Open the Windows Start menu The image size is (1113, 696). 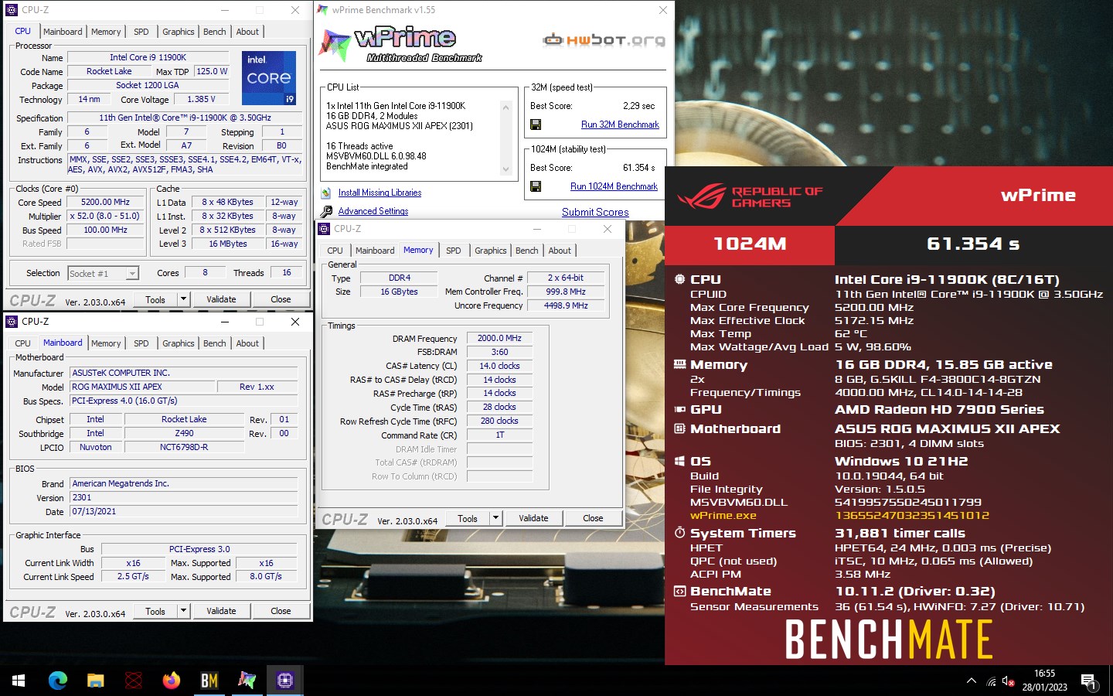click(x=19, y=681)
